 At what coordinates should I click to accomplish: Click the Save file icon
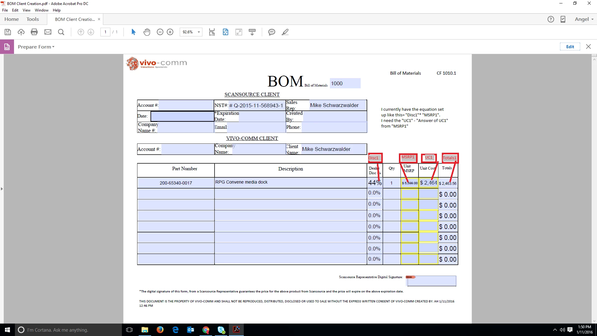pyautogui.click(x=8, y=32)
